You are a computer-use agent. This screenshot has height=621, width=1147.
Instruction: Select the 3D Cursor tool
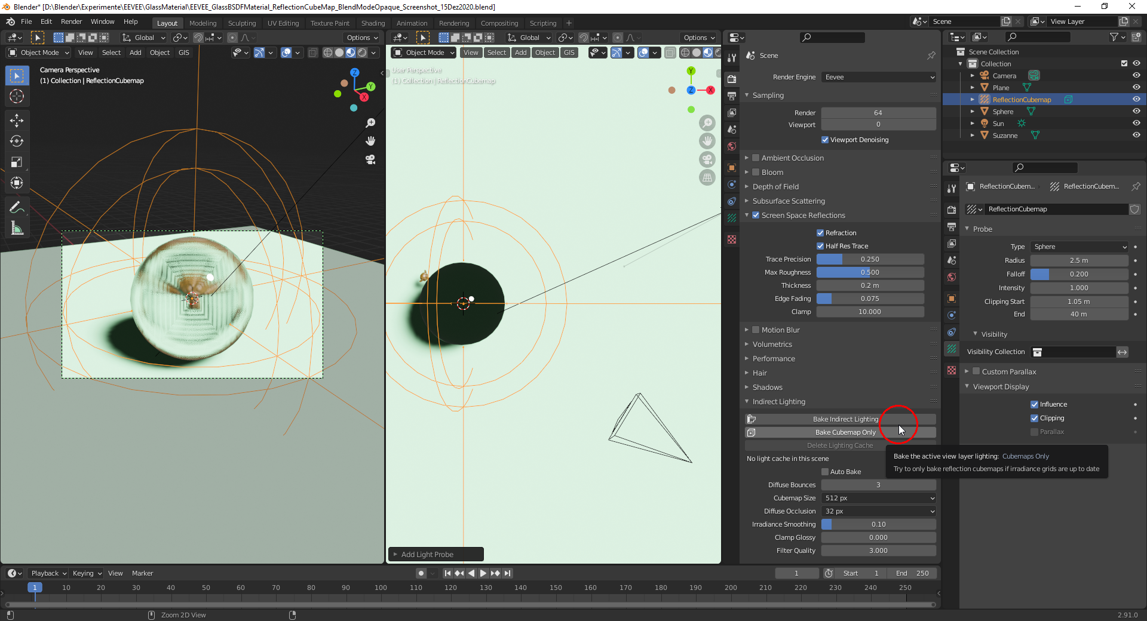pyautogui.click(x=17, y=96)
